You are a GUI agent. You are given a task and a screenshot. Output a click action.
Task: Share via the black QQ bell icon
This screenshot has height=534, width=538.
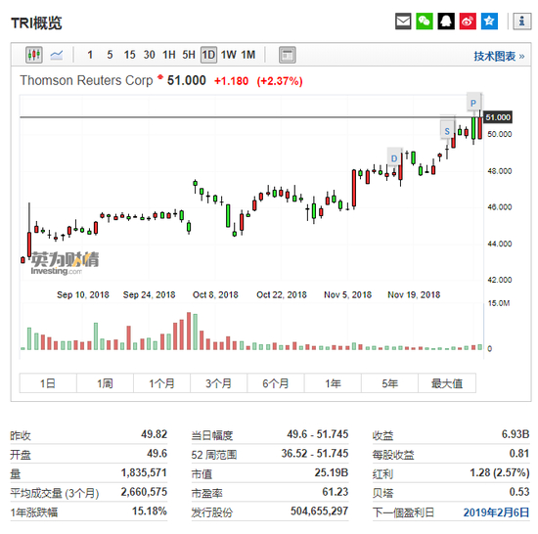[x=446, y=22]
